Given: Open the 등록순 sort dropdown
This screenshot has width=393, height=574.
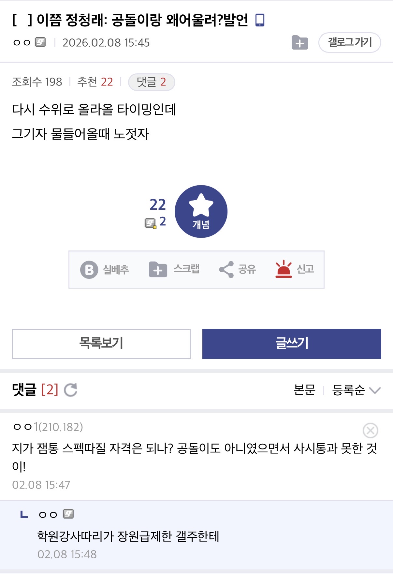Looking at the screenshot, I should coord(349,390).
